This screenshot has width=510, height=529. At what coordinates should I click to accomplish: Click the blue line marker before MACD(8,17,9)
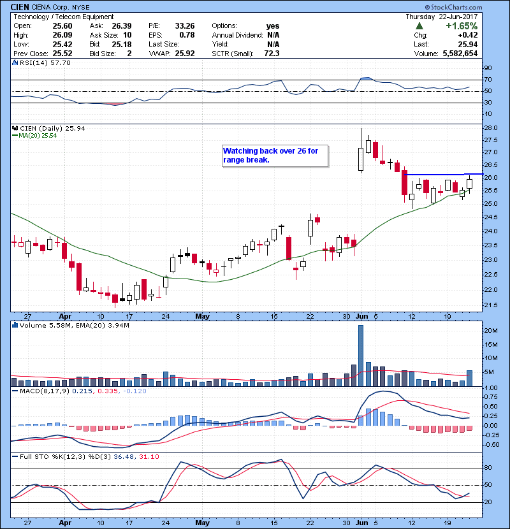pos(15,391)
